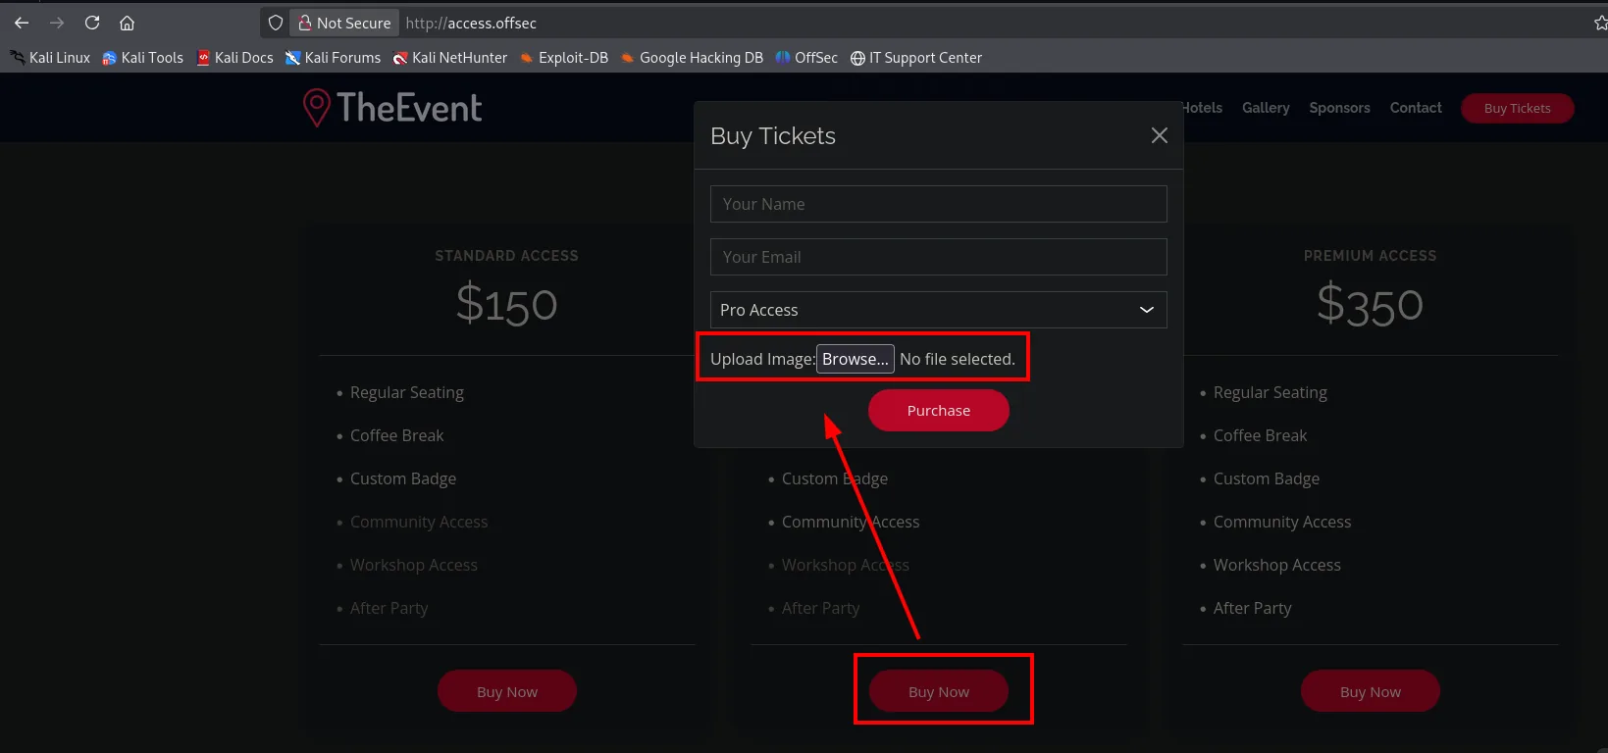Click Buy Now under Premium Access
The image size is (1608, 753).
1371,691
